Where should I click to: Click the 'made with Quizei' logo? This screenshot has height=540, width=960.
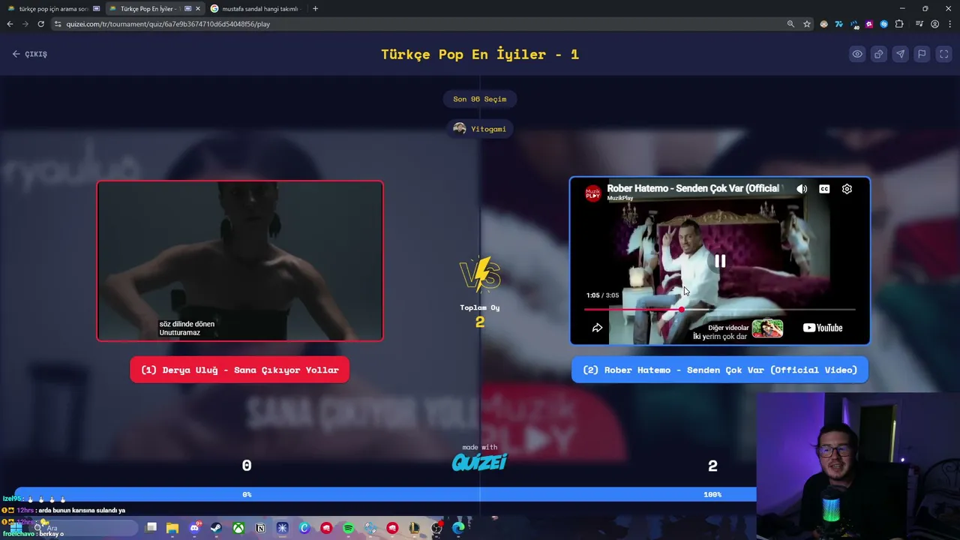point(480,457)
